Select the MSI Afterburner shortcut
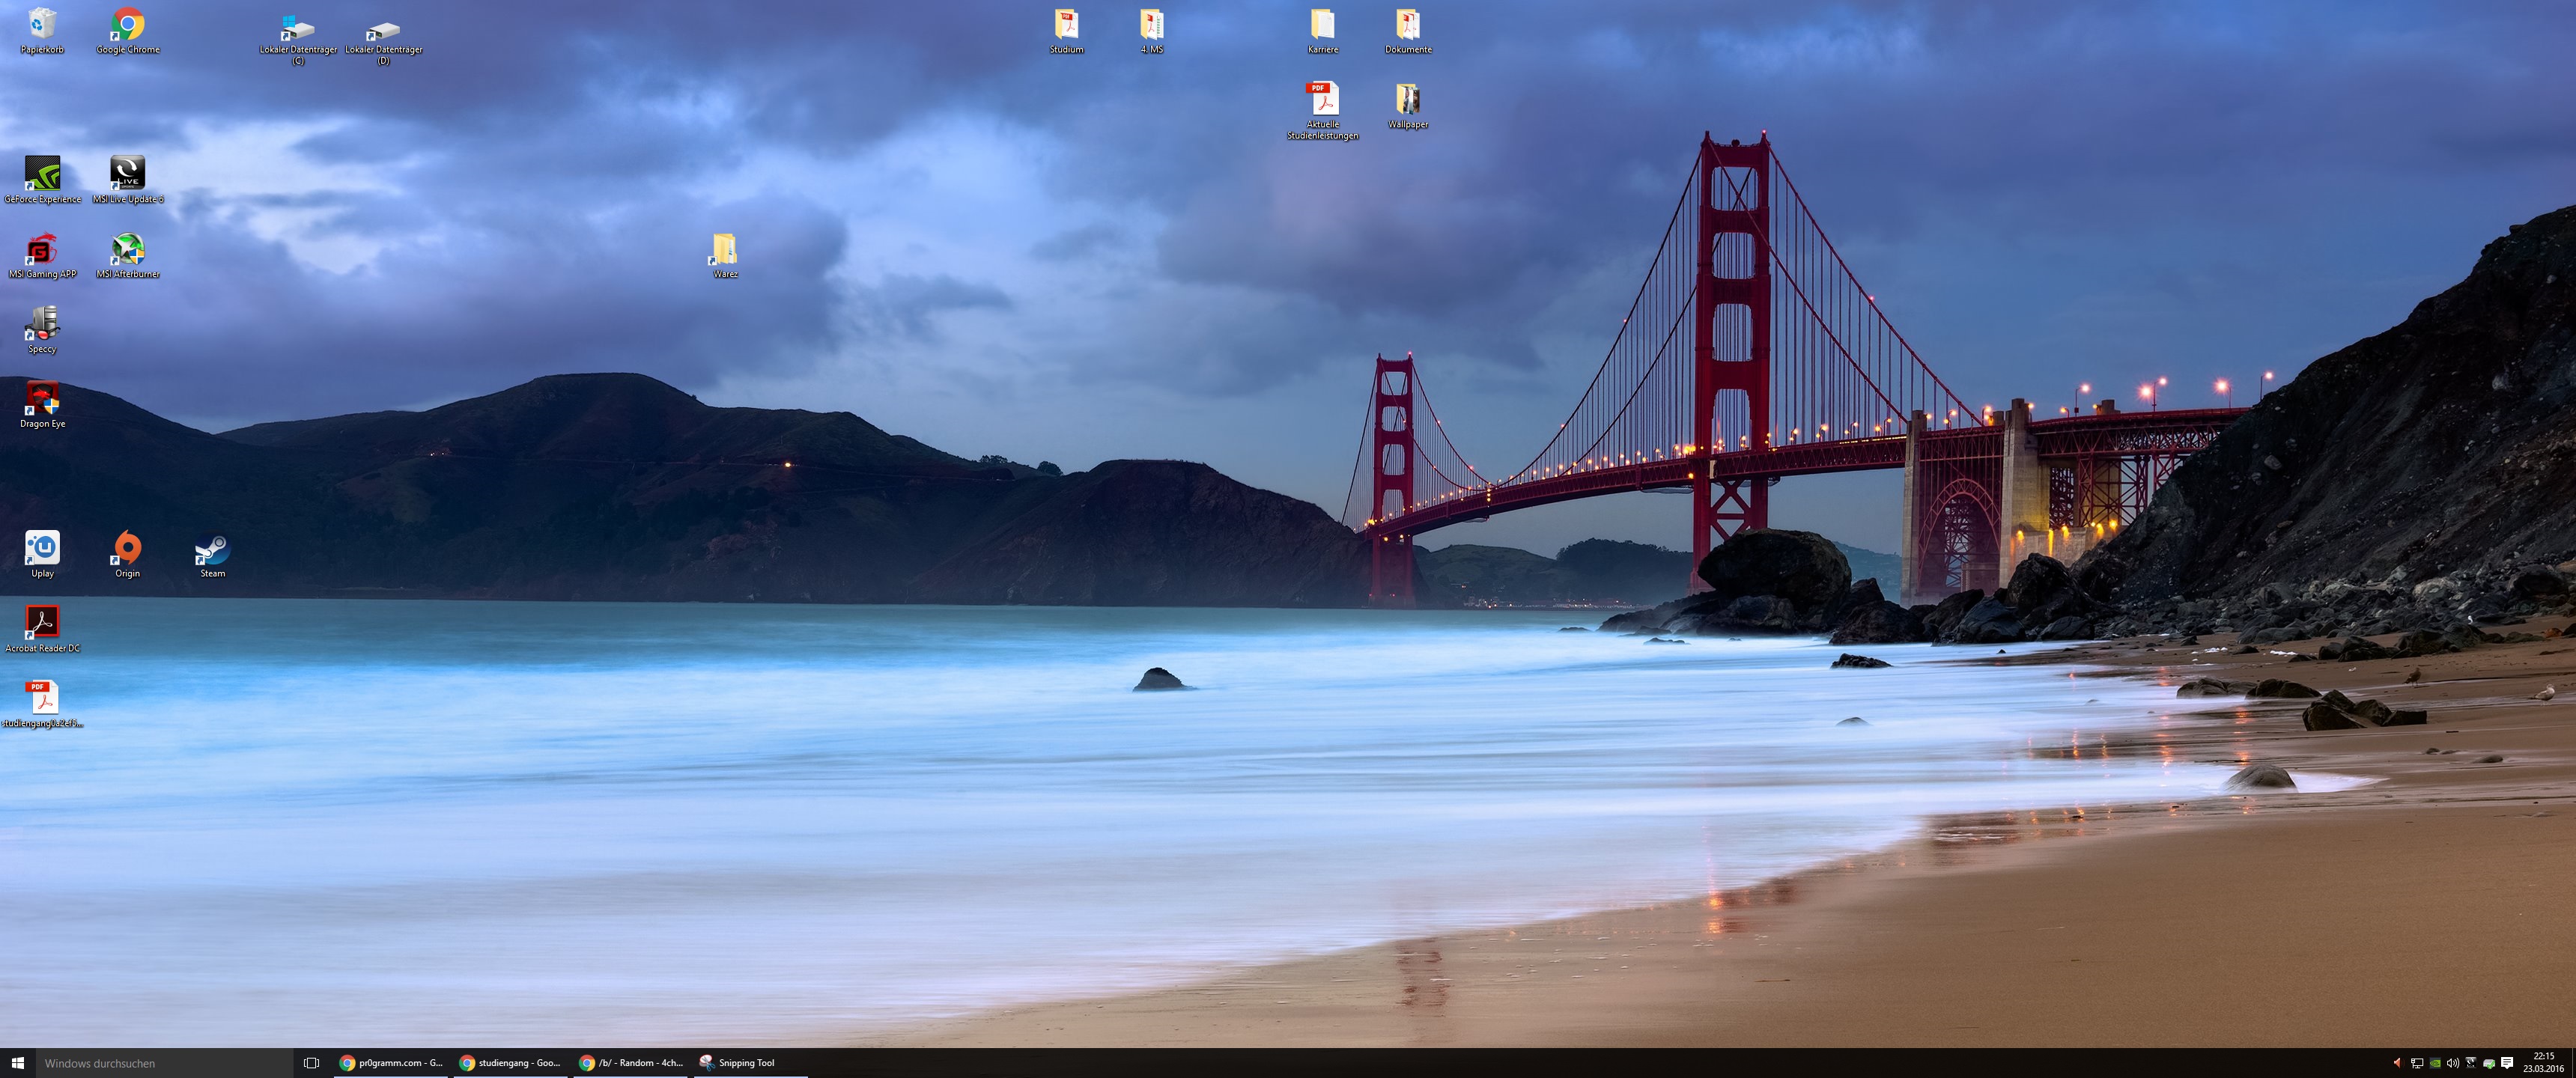2576x1078 pixels. (x=128, y=255)
